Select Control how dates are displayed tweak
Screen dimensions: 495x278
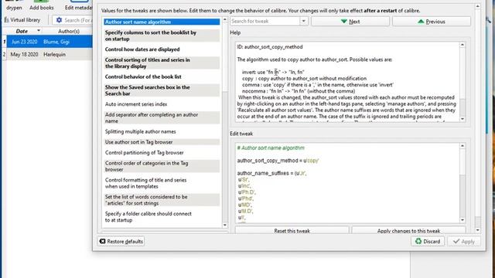coord(162,49)
